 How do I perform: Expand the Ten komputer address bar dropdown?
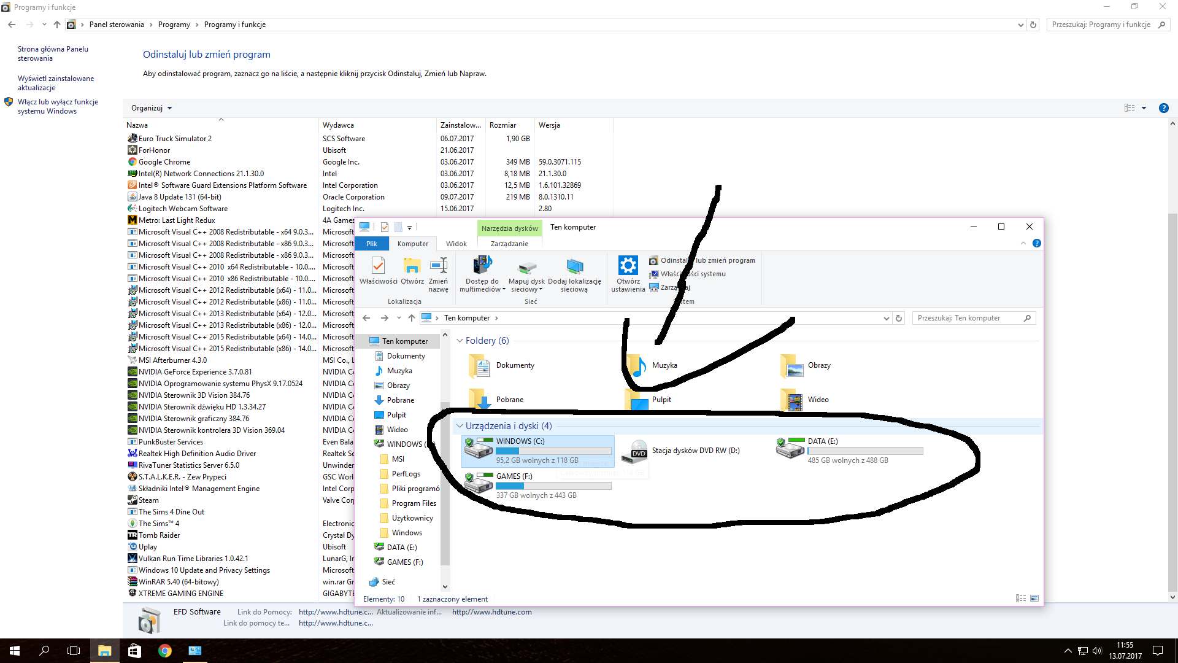click(886, 318)
